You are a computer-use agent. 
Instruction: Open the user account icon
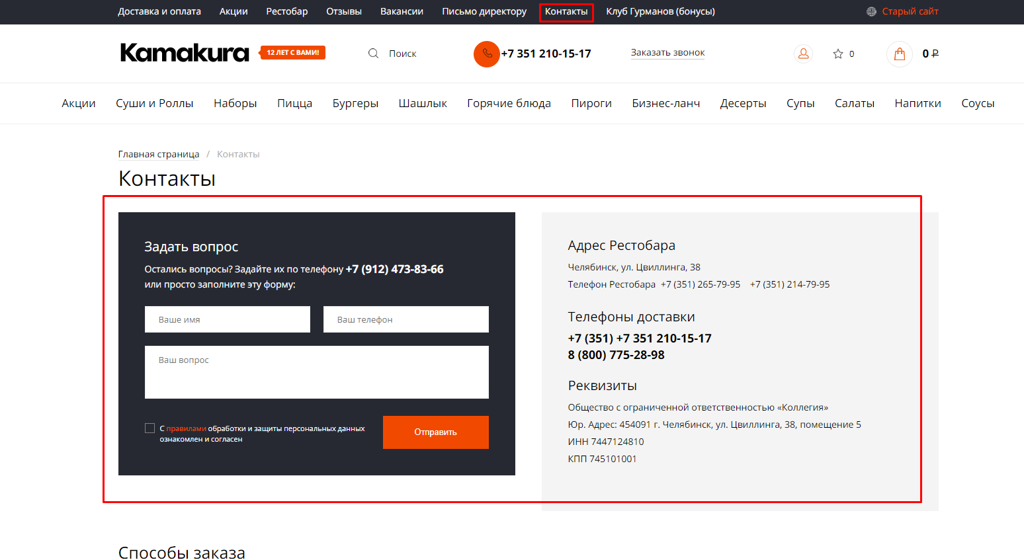[803, 54]
